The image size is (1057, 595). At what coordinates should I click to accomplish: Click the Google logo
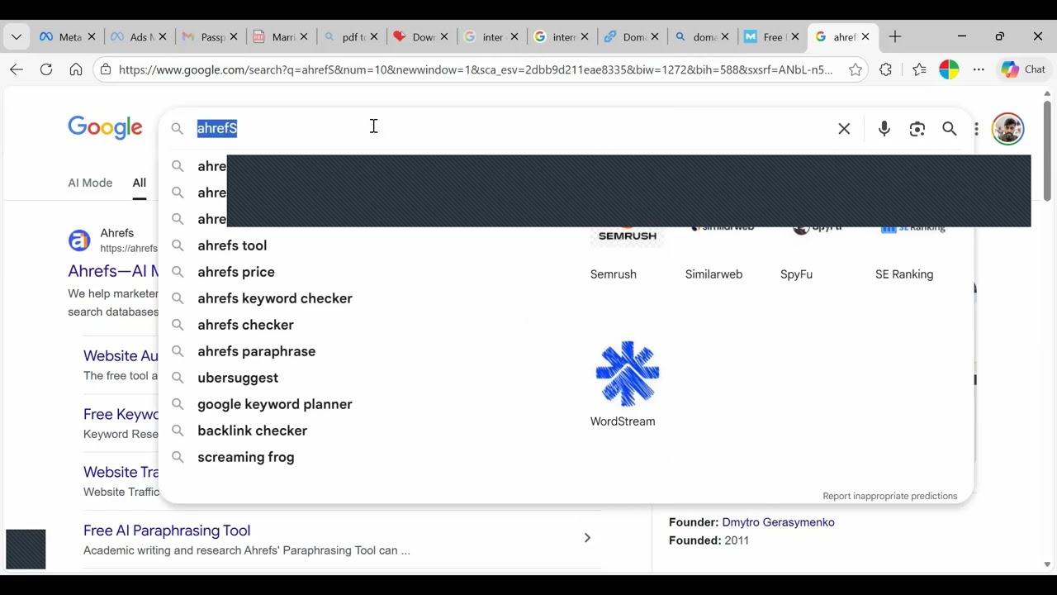coord(105,127)
